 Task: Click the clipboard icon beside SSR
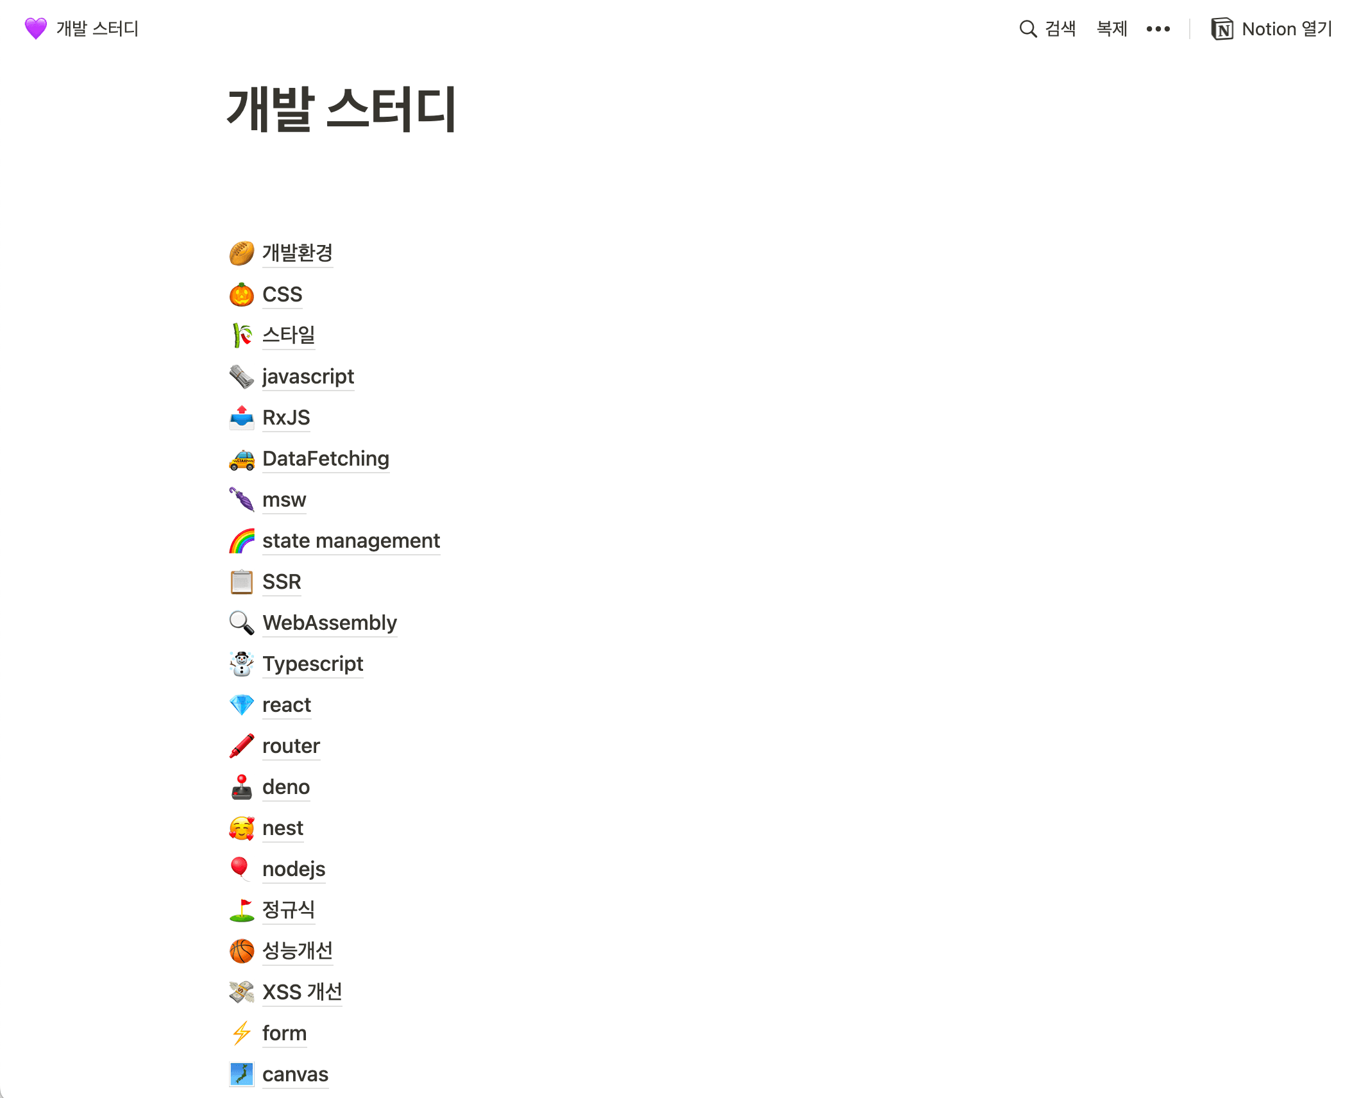coord(242,582)
